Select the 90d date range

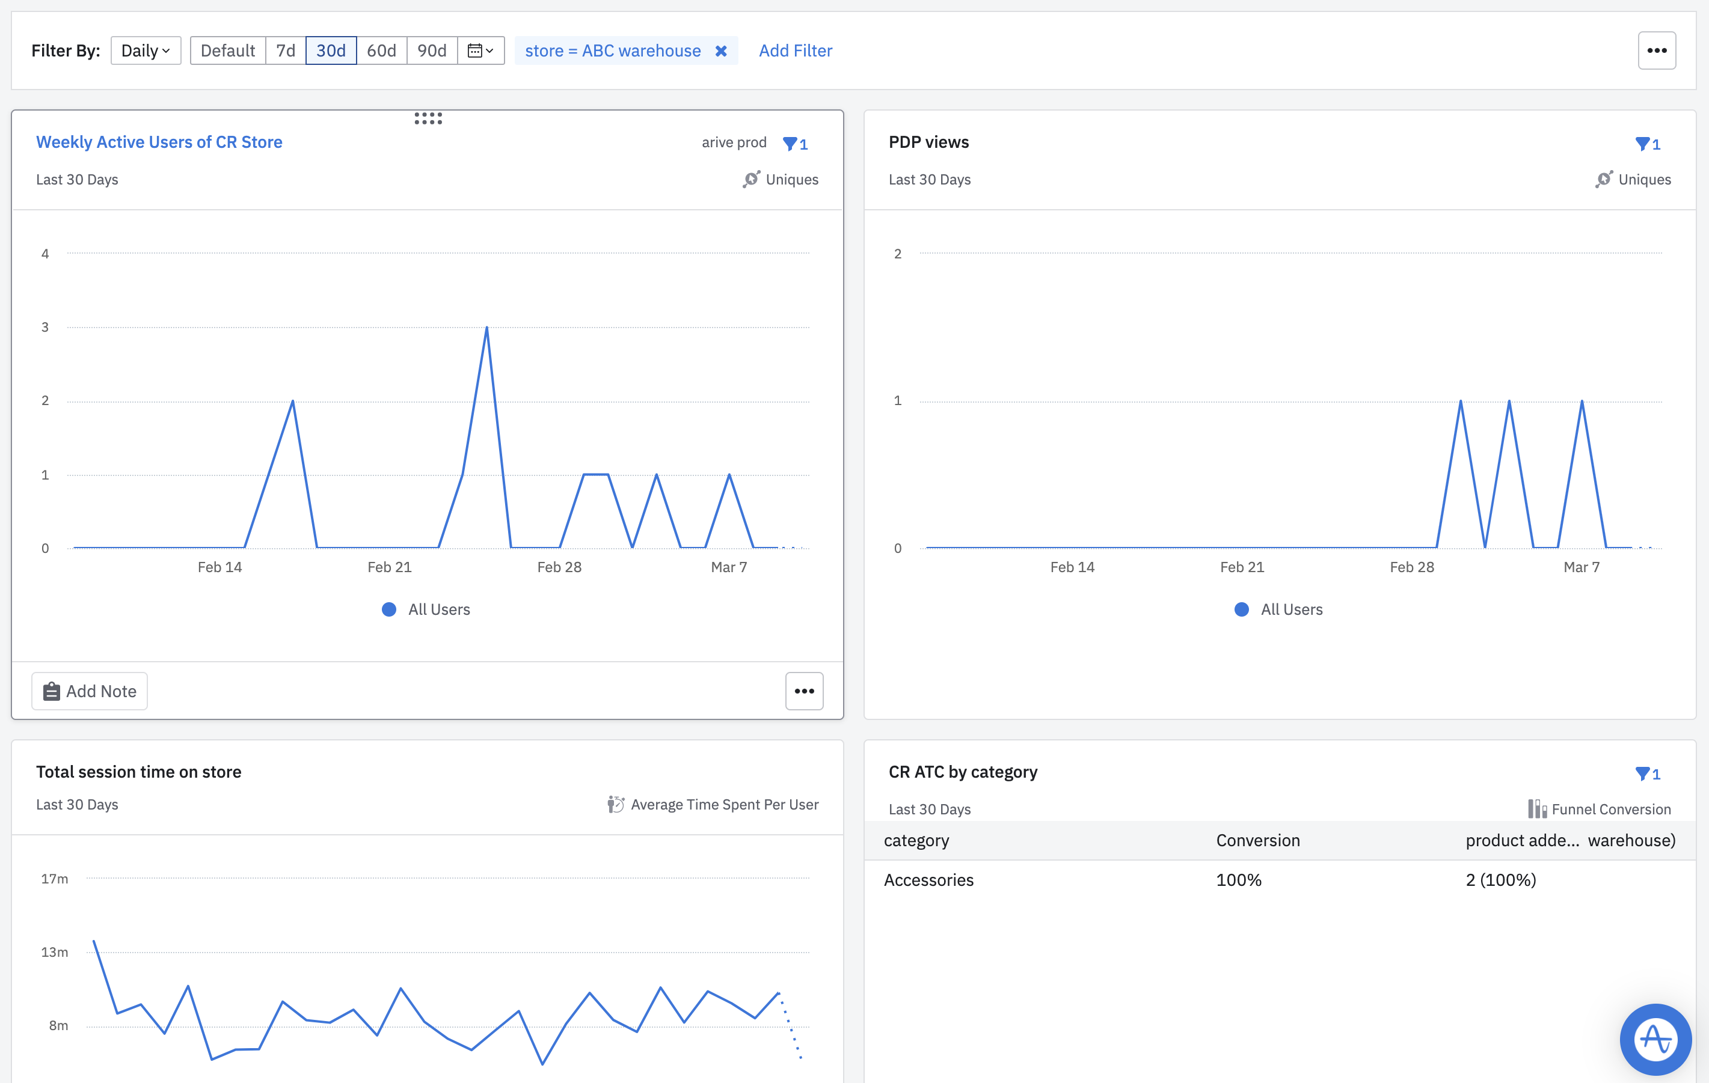pyautogui.click(x=432, y=51)
